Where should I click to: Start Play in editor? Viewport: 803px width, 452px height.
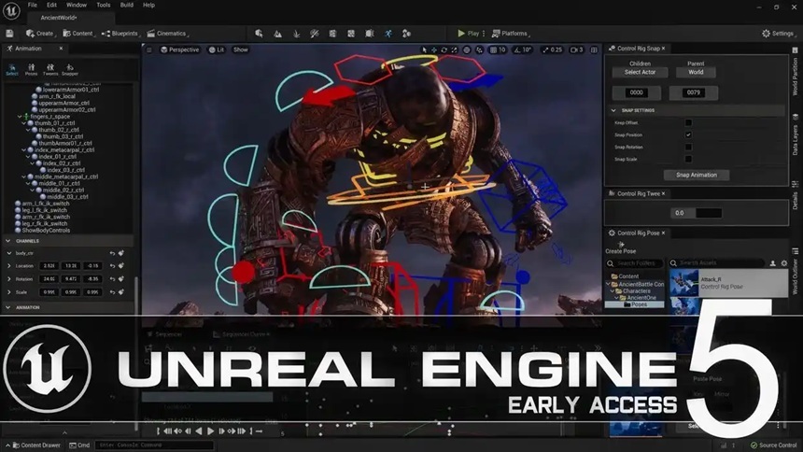(468, 34)
